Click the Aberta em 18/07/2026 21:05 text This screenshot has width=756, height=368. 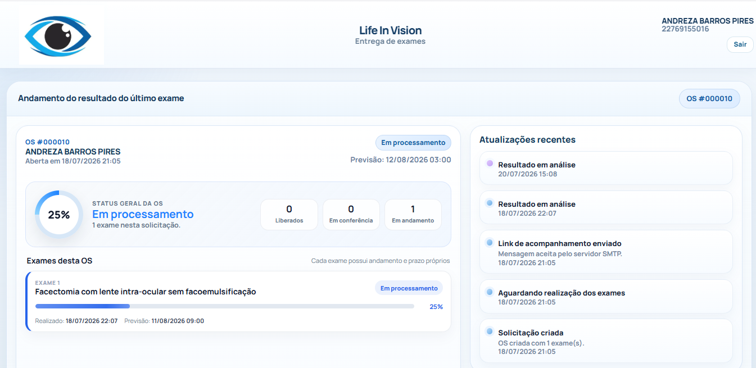[73, 161]
